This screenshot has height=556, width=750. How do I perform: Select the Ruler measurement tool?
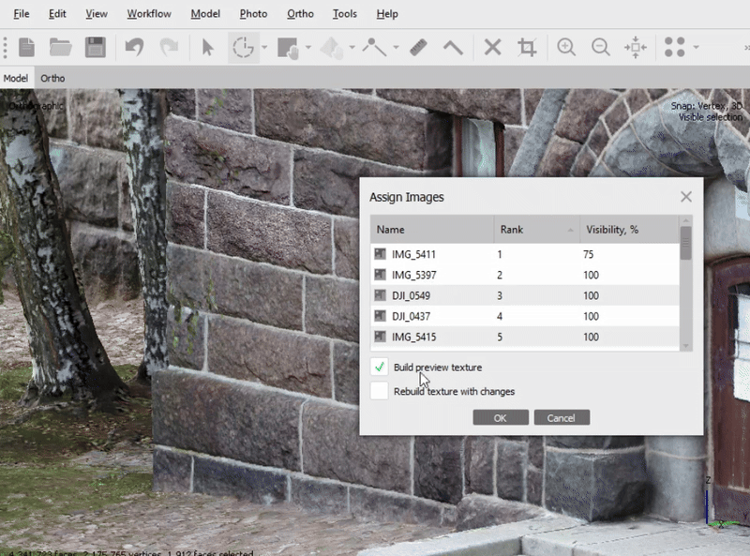coord(418,48)
